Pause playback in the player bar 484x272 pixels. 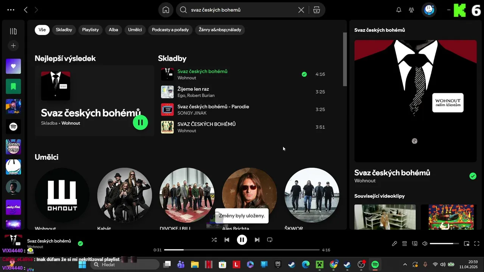coord(242,240)
